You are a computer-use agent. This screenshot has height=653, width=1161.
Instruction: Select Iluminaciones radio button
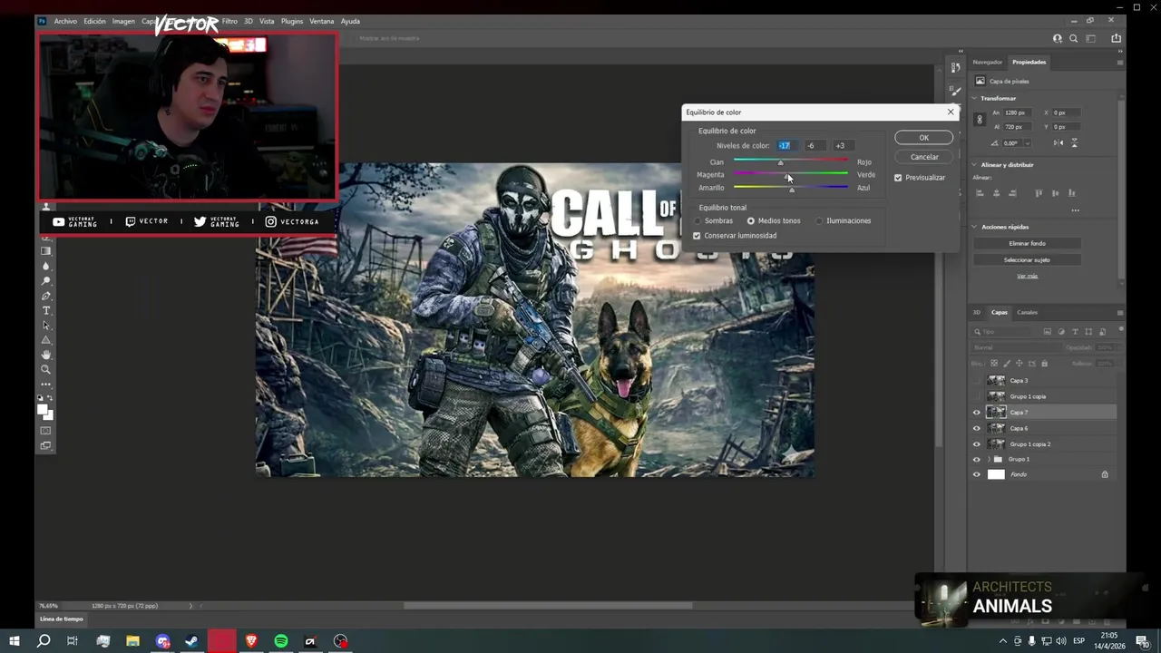tap(819, 221)
